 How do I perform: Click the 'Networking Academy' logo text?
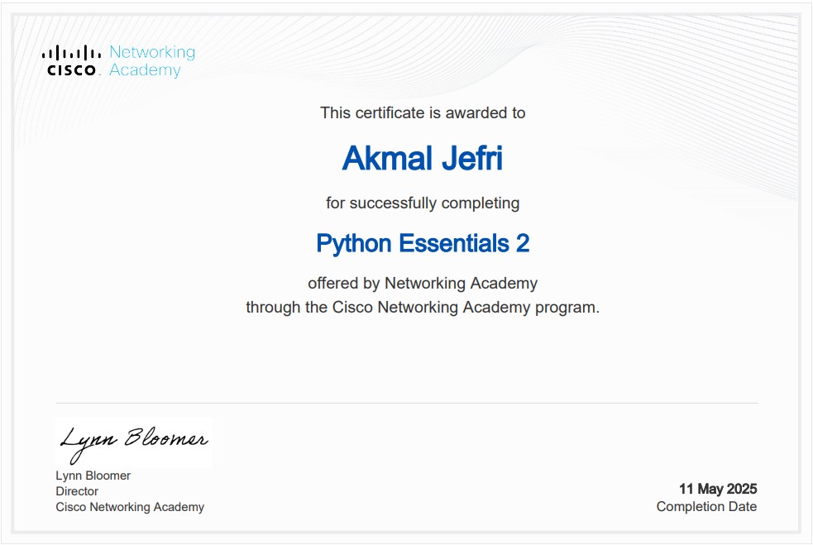point(152,60)
